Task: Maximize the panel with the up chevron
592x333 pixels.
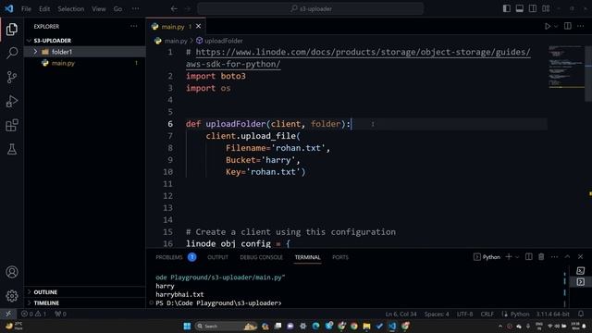Action: tap(567, 257)
